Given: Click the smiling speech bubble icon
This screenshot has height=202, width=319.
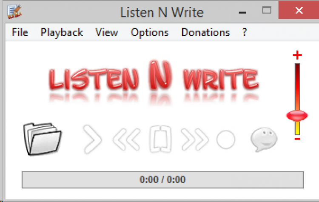Looking at the screenshot, I should pos(264,139).
